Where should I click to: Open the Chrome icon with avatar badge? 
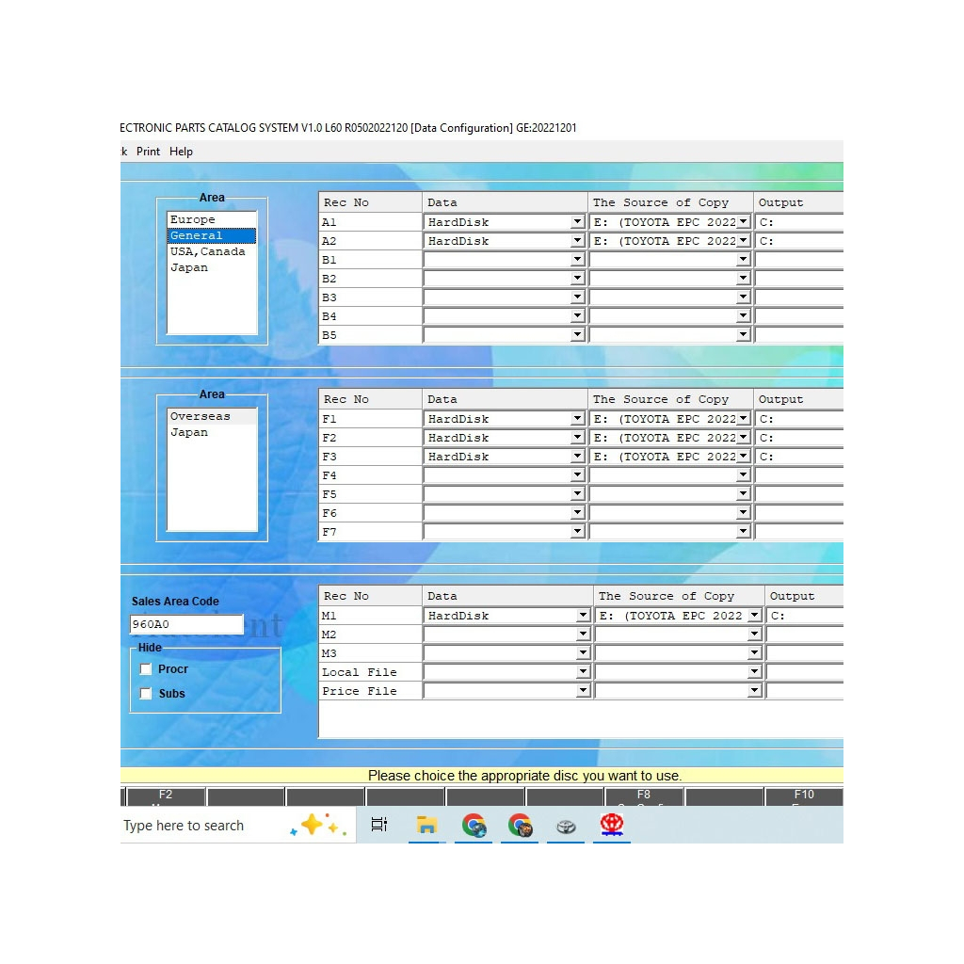coord(520,825)
